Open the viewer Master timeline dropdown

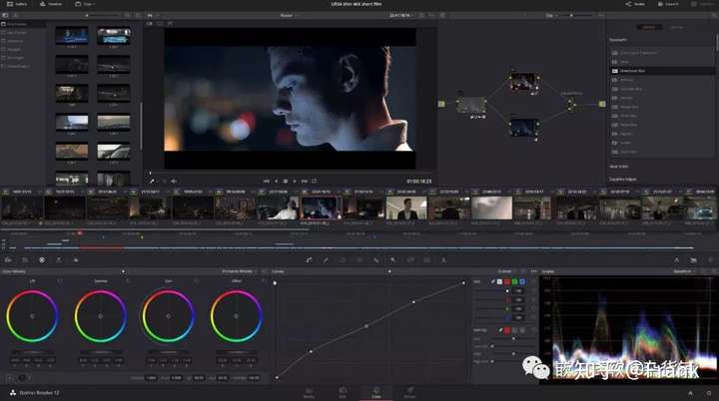pos(289,16)
